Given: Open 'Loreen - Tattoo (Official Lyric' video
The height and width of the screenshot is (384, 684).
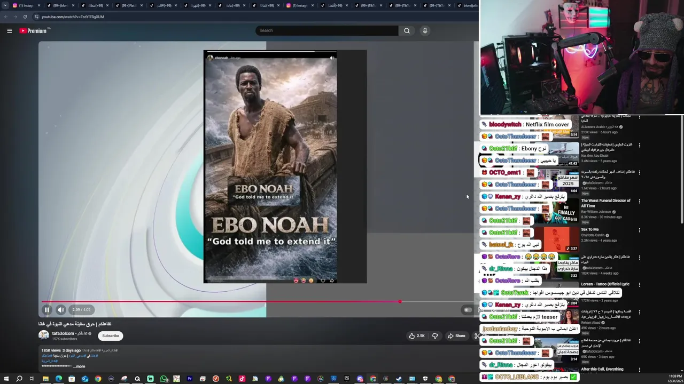Looking at the screenshot, I should (605, 284).
